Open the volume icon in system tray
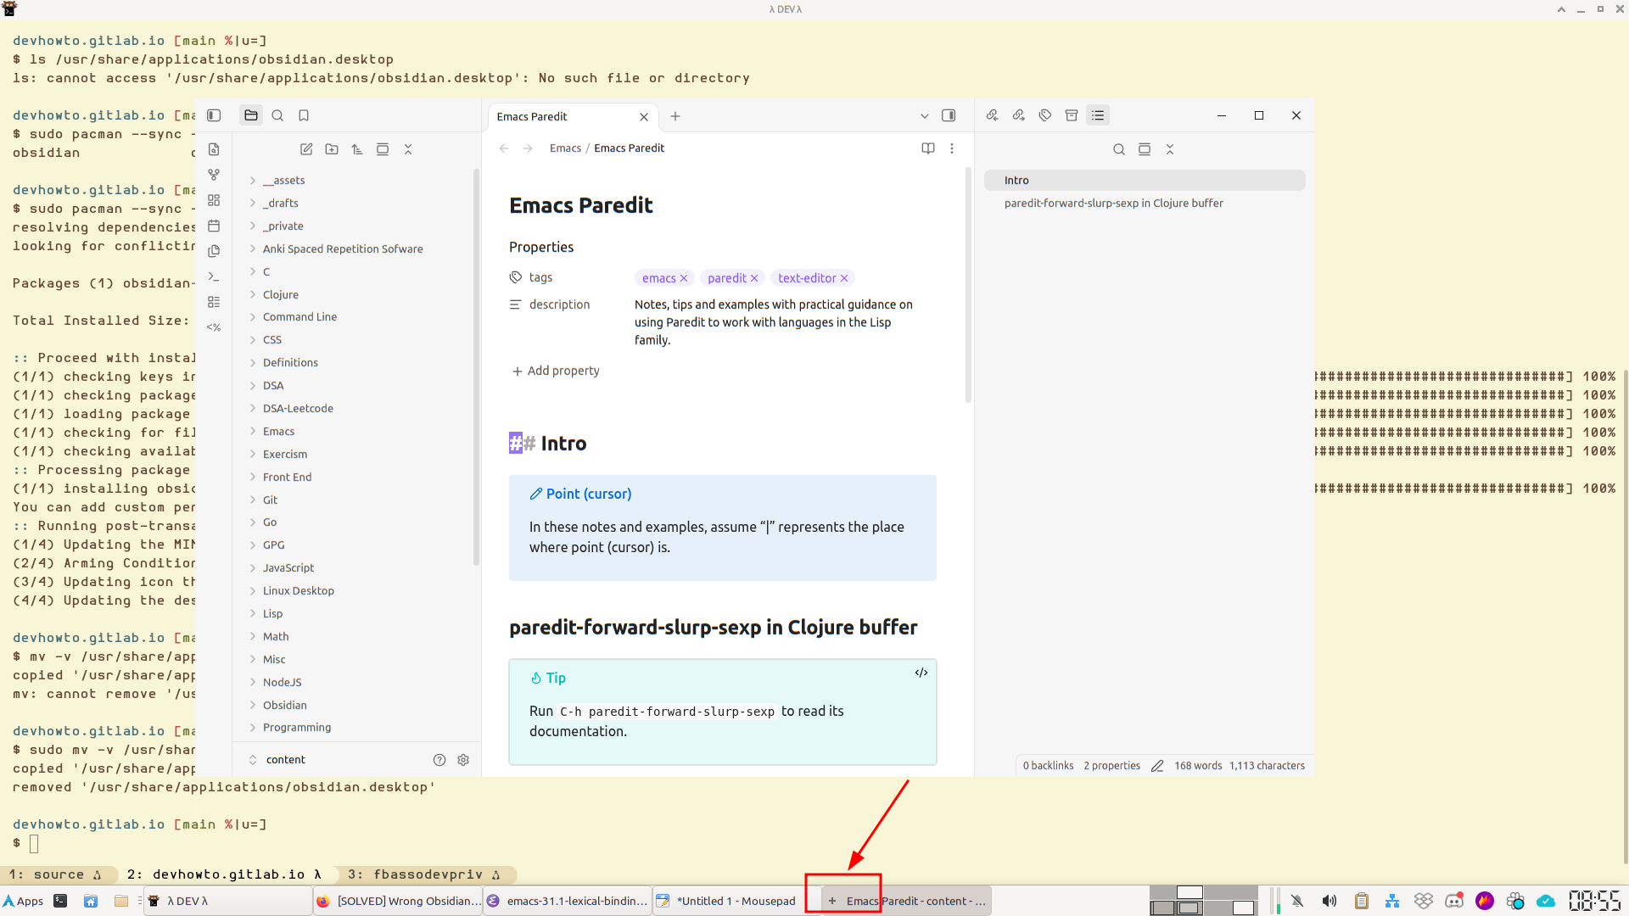Screen dimensions: 1629x916 1330,901
